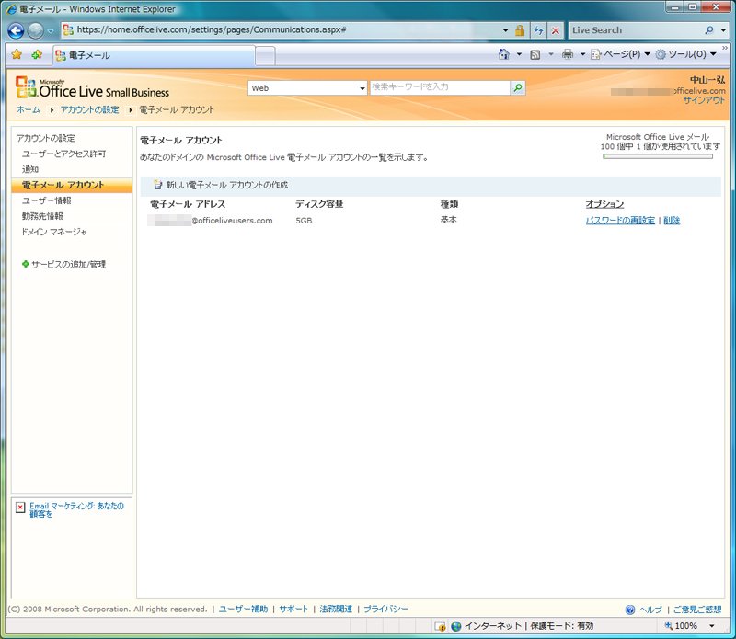Click the プライバシー footer link
Viewport: 736px width, 639px height.
(385, 609)
